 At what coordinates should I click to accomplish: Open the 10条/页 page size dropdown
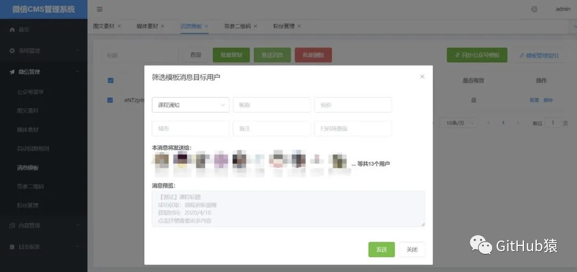(x=458, y=123)
